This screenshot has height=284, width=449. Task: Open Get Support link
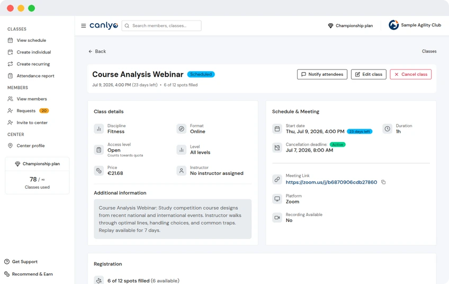coord(25,261)
